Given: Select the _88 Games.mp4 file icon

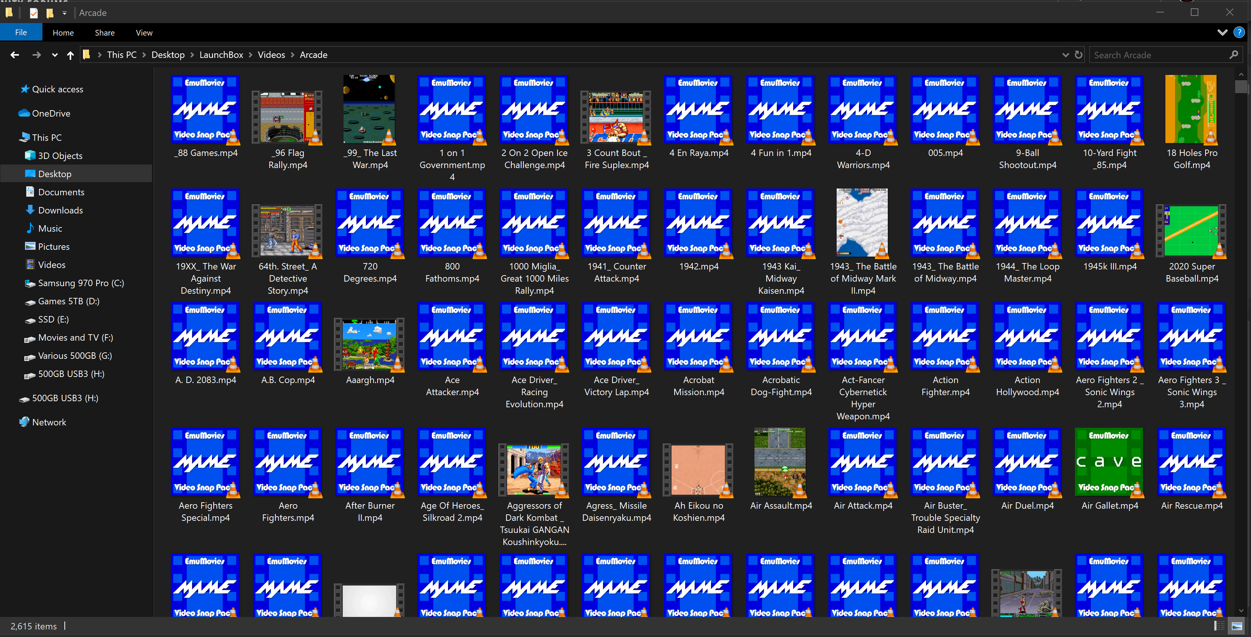Looking at the screenshot, I should [205, 109].
